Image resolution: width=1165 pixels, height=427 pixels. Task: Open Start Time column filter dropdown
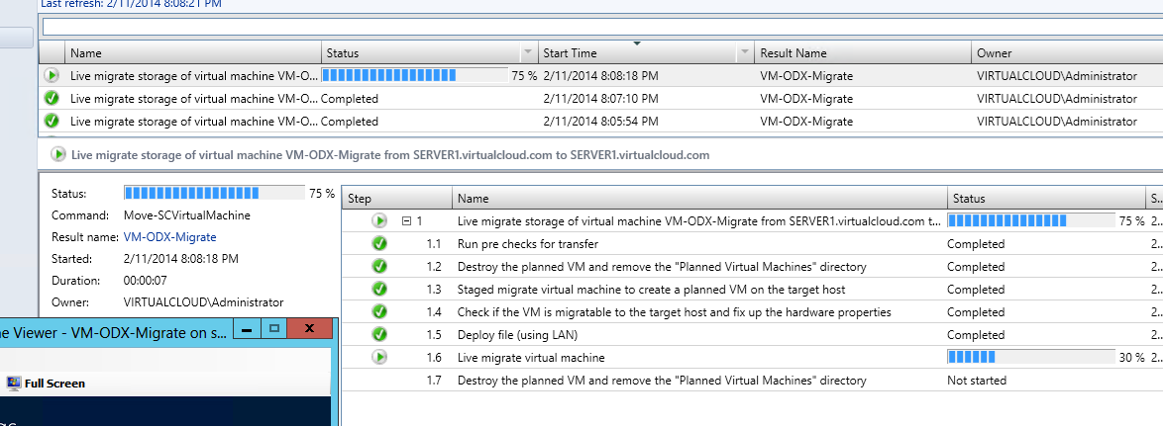pos(745,52)
